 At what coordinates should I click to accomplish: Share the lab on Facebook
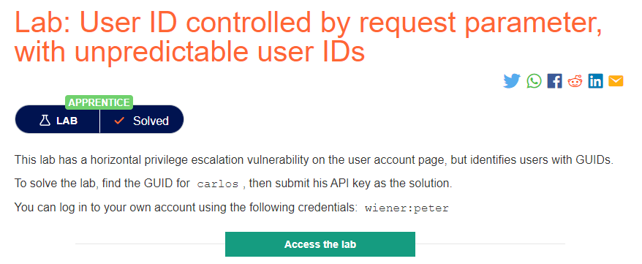(x=554, y=81)
